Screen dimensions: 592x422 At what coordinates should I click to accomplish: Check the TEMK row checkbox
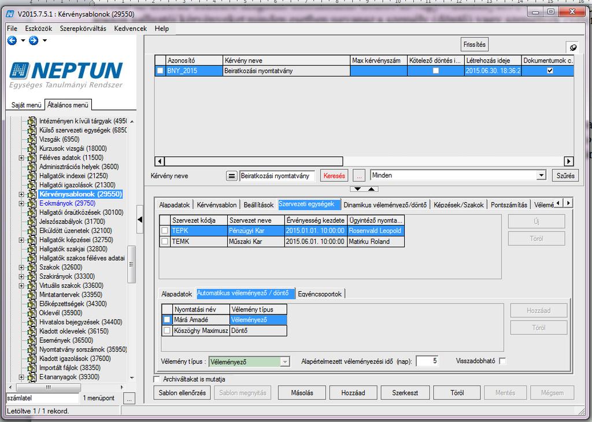165,242
